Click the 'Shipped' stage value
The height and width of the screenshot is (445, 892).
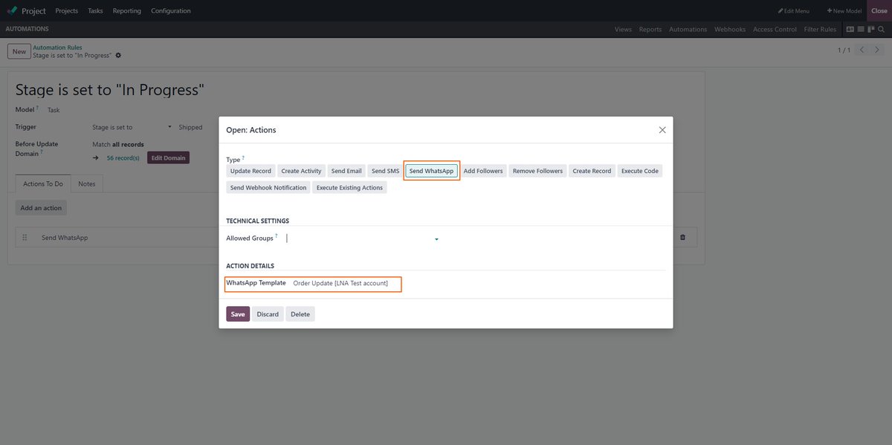click(x=190, y=127)
